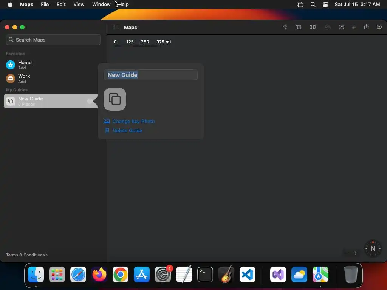Open Terms & Conditions link

27,255
